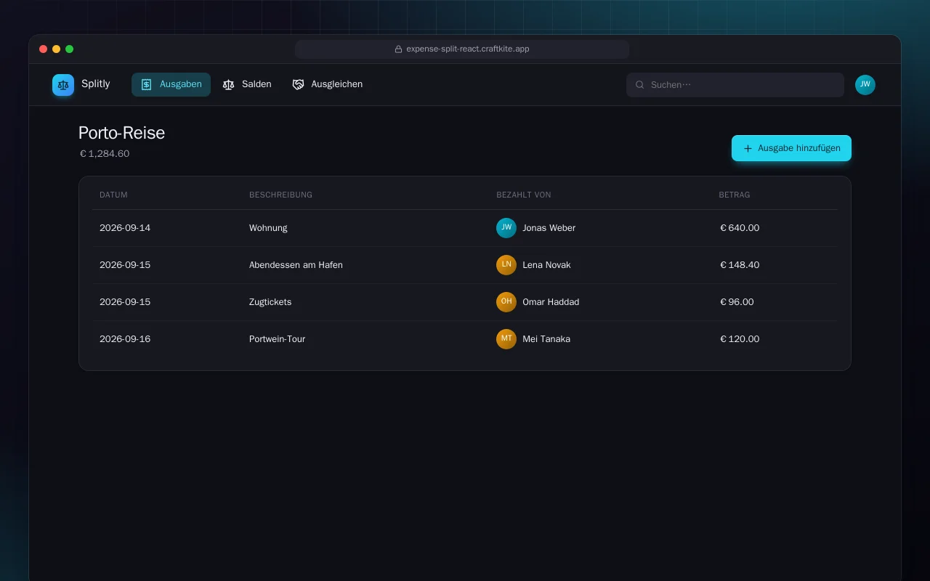Click the amount € 120.00
The image size is (930, 581).
click(x=740, y=339)
